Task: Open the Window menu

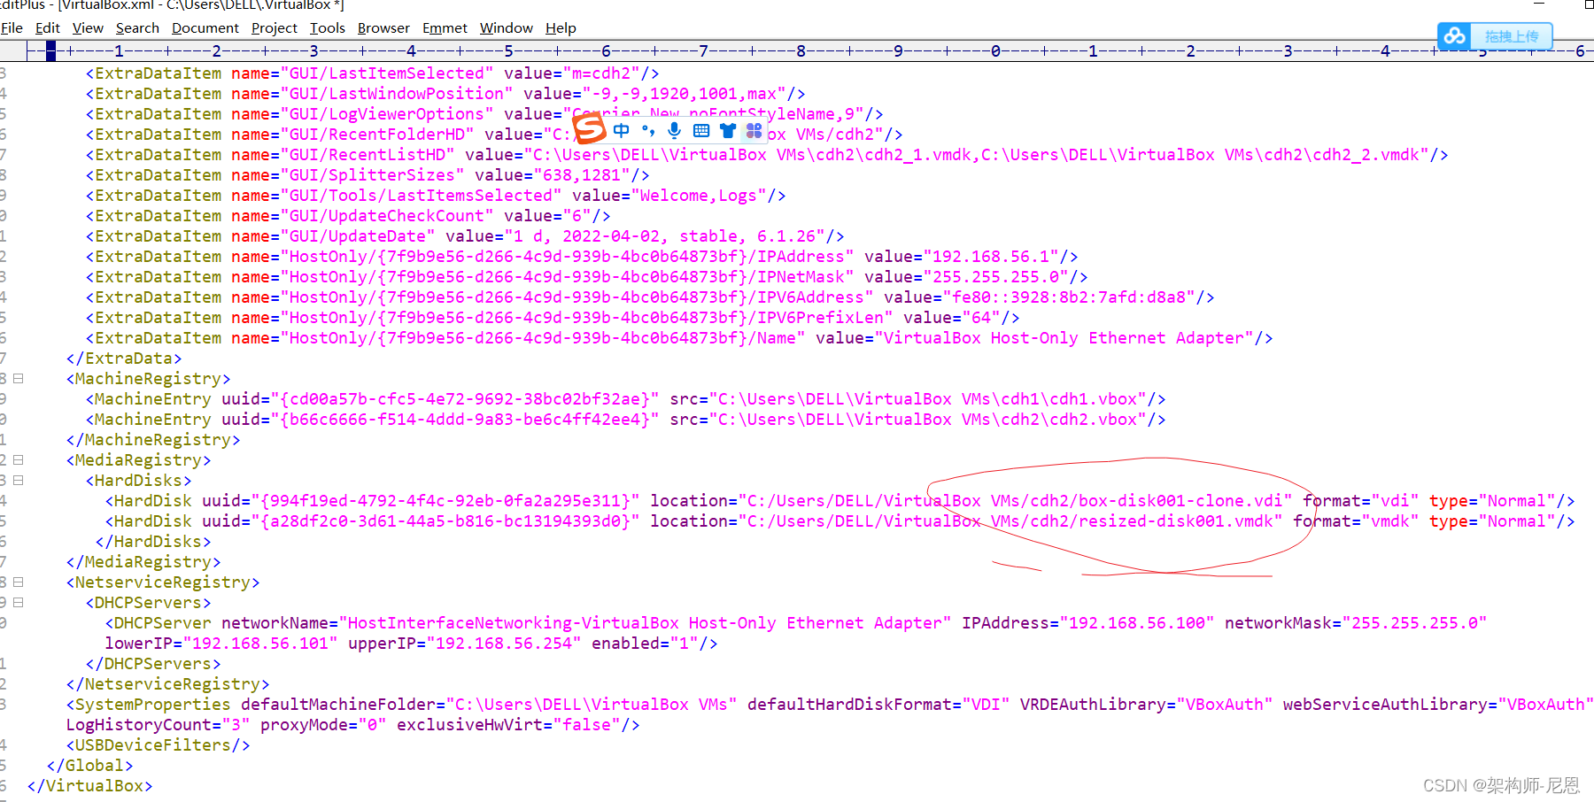Action: coord(507,28)
